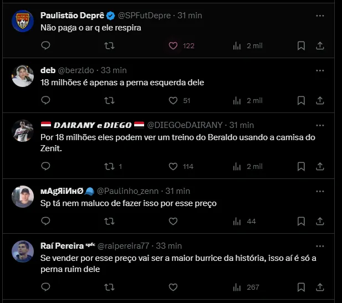Reply to the Paulinho_zenn tweet

click(x=46, y=221)
